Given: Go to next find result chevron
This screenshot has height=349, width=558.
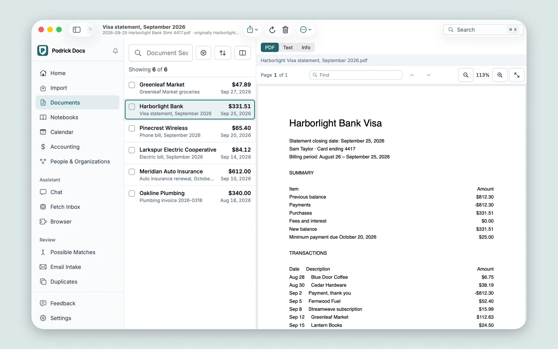Looking at the screenshot, I should 429,75.
